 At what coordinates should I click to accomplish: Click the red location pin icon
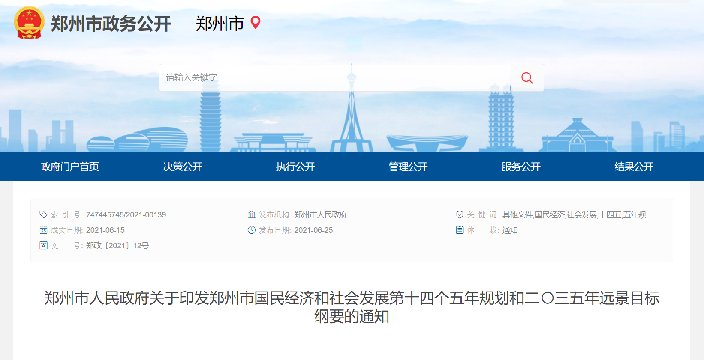256,22
